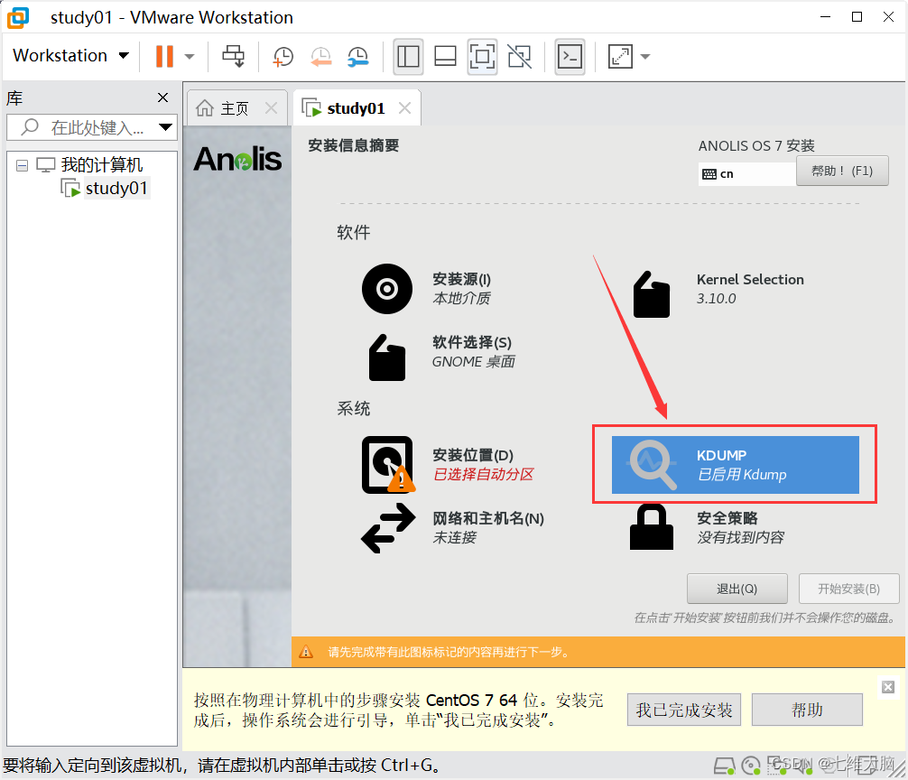Collapse the 我的计算机 tree node

pyautogui.click(x=22, y=165)
